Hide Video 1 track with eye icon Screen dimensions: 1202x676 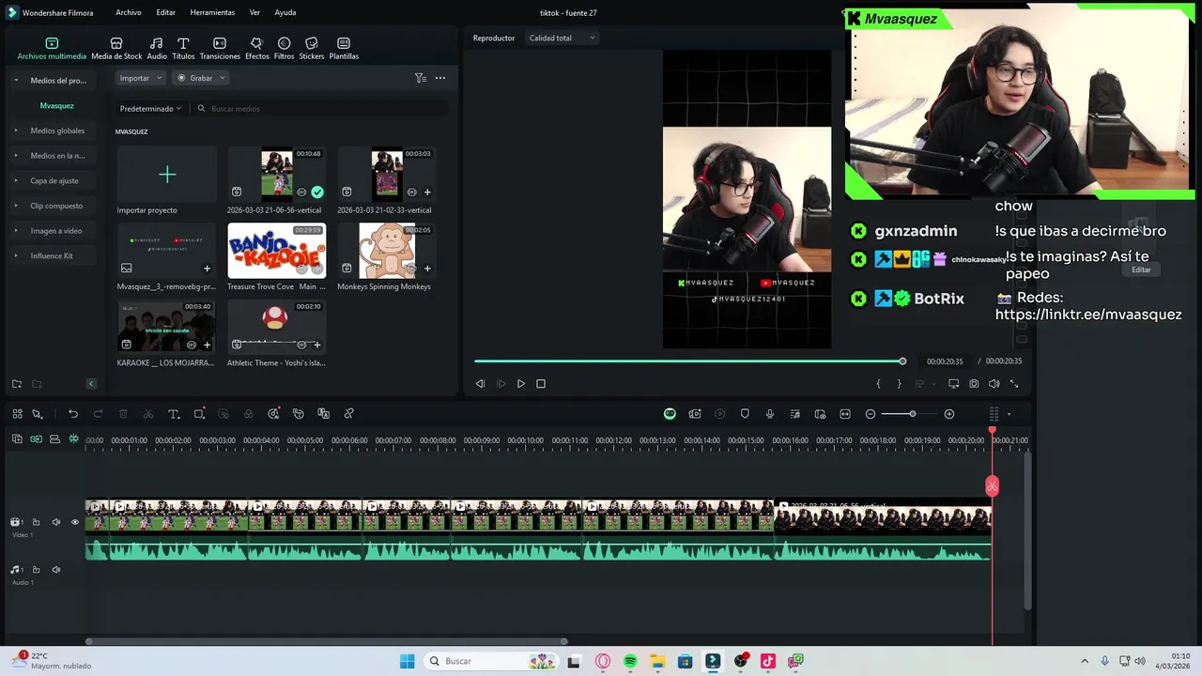click(75, 522)
